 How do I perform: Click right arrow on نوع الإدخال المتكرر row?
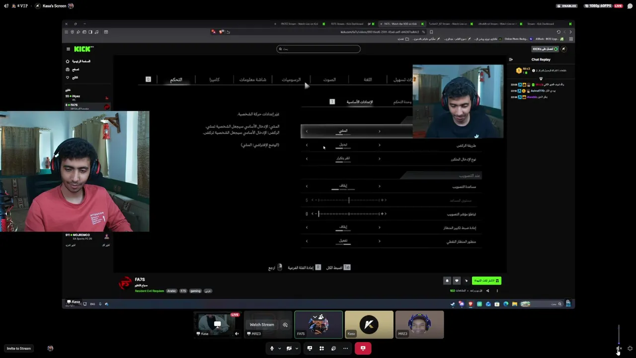pyautogui.click(x=380, y=159)
